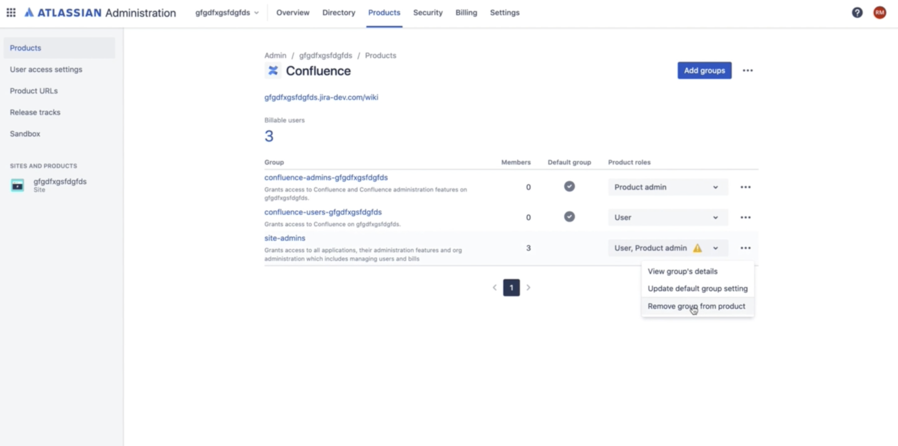Click the Confluence product icon

273,71
